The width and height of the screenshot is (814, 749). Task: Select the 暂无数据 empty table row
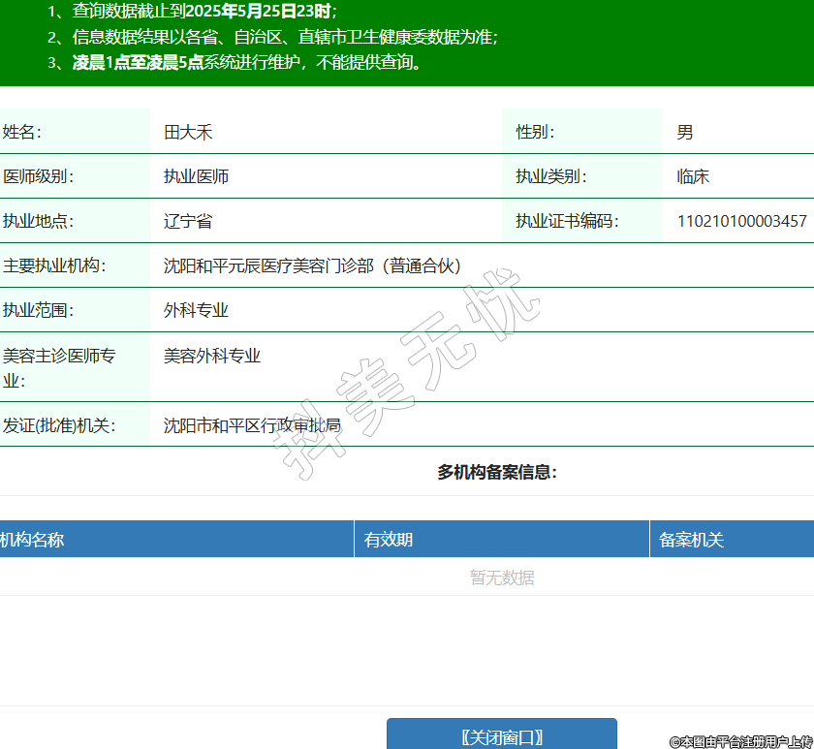point(502,577)
